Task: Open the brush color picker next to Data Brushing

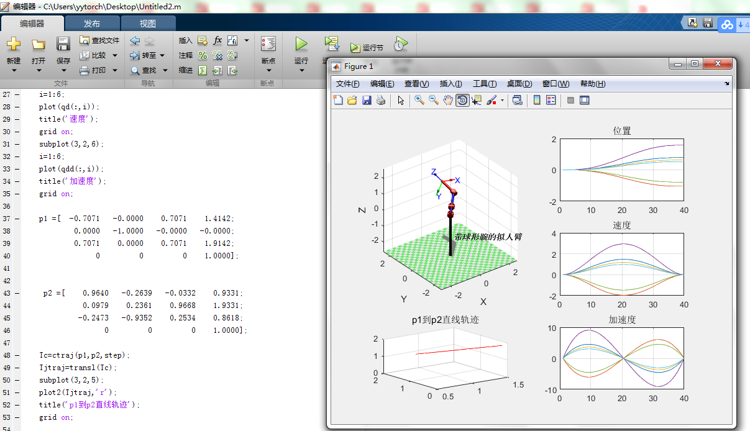Action: pyautogui.click(x=502, y=100)
